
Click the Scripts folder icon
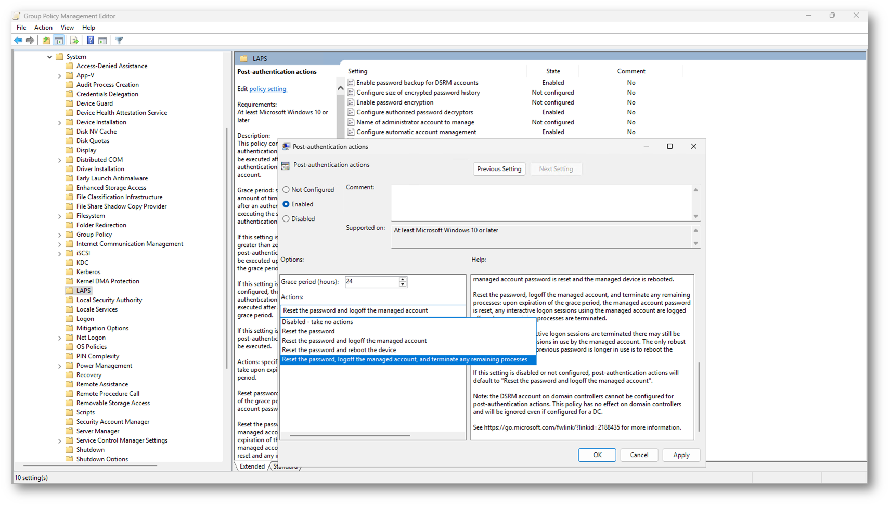[x=69, y=412]
